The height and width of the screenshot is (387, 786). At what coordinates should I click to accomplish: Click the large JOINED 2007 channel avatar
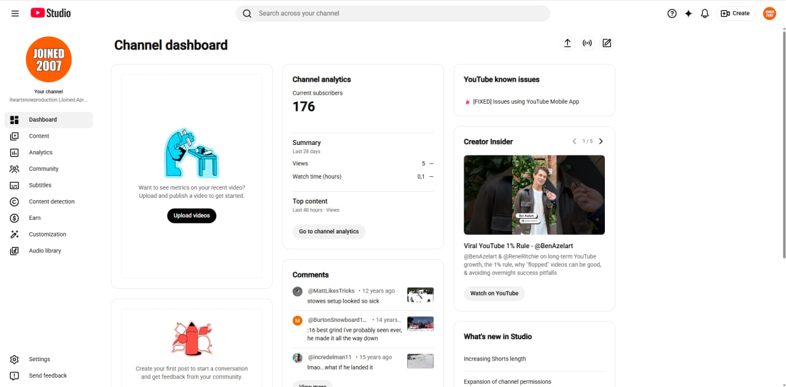(49, 60)
